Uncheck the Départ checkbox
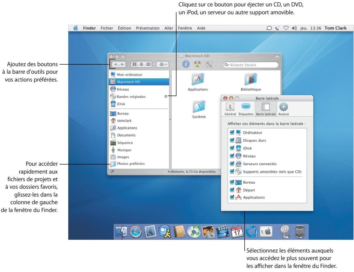The height and width of the screenshot is (272, 354). click(232, 190)
